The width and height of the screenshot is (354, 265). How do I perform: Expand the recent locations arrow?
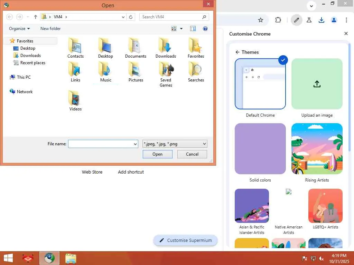(28, 17)
